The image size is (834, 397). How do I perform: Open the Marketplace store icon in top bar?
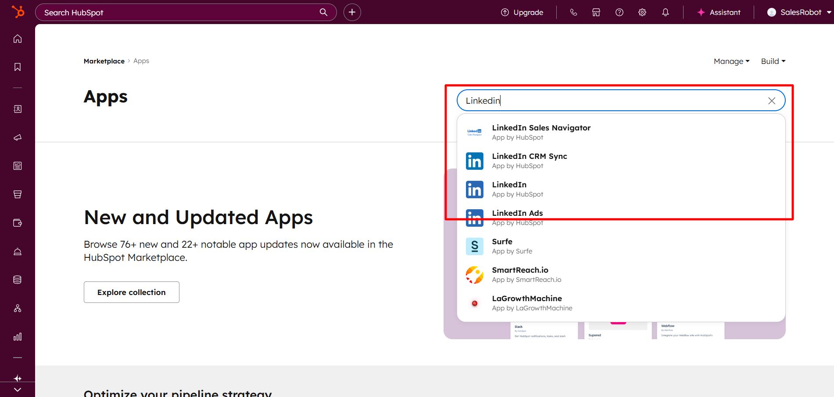click(596, 12)
